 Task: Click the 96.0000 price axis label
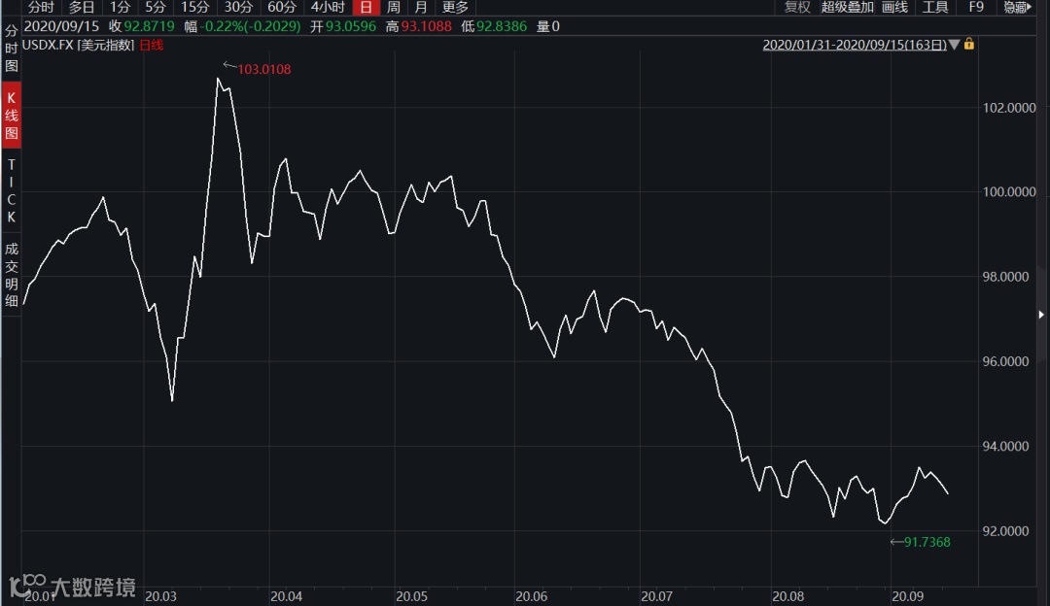point(1006,361)
